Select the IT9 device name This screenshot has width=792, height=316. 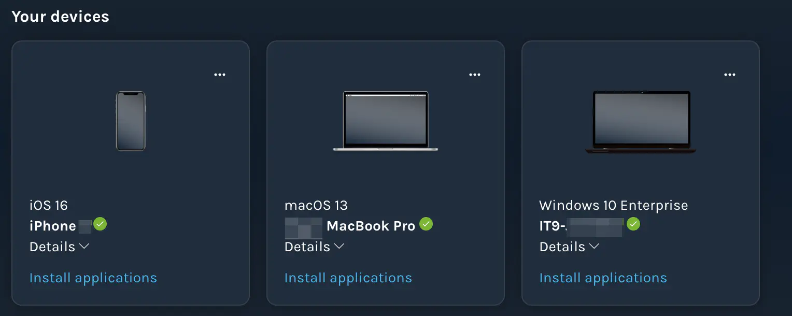pos(581,226)
